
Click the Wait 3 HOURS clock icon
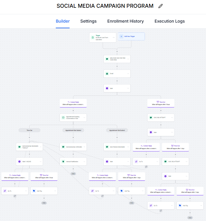coord(19,162)
